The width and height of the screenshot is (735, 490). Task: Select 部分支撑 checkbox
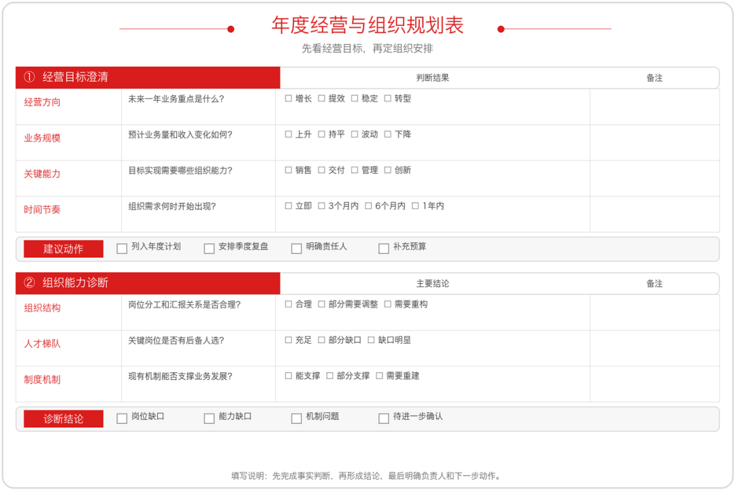[x=329, y=376]
